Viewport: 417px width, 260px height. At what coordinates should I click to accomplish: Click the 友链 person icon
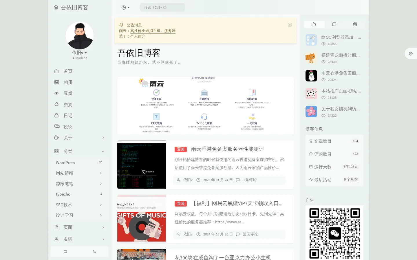click(x=56, y=239)
